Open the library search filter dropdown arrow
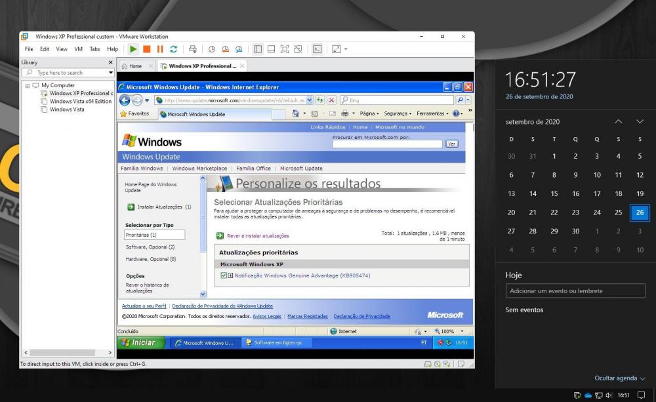The width and height of the screenshot is (656, 402). pyautogui.click(x=111, y=73)
